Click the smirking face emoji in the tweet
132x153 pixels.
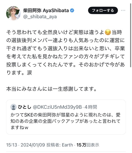108,32
